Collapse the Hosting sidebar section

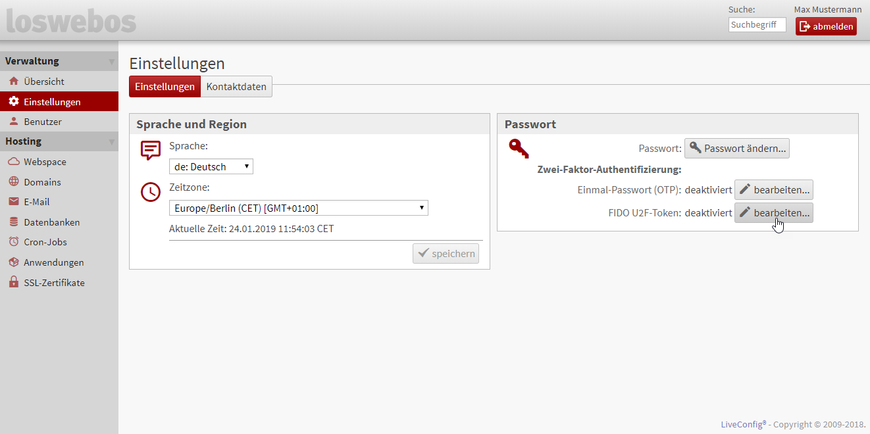(x=111, y=142)
